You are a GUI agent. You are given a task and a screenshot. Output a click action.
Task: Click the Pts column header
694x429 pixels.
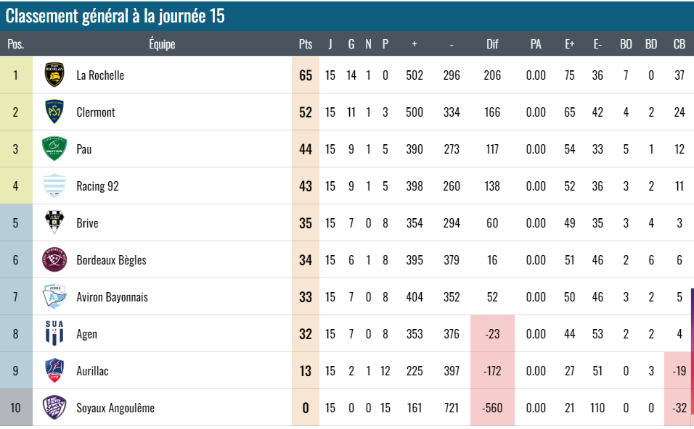[306, 44]
